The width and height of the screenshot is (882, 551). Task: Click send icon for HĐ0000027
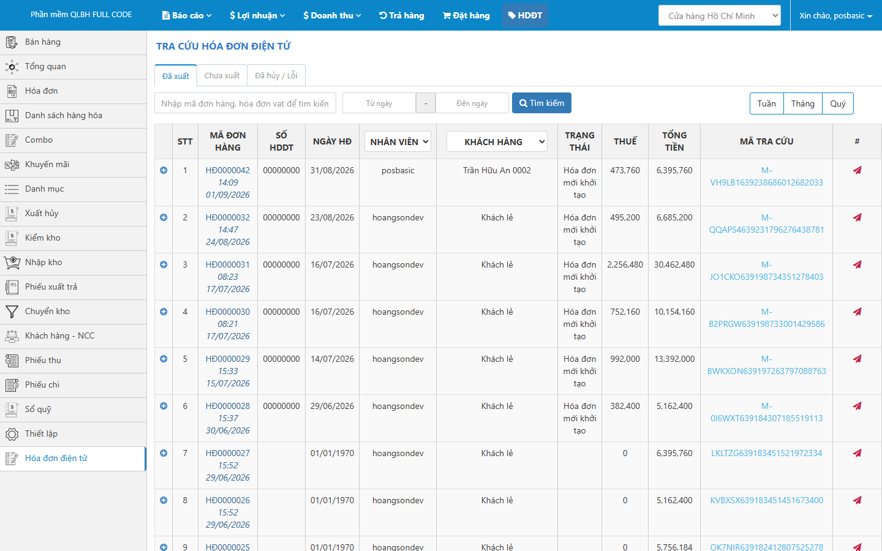857,453
